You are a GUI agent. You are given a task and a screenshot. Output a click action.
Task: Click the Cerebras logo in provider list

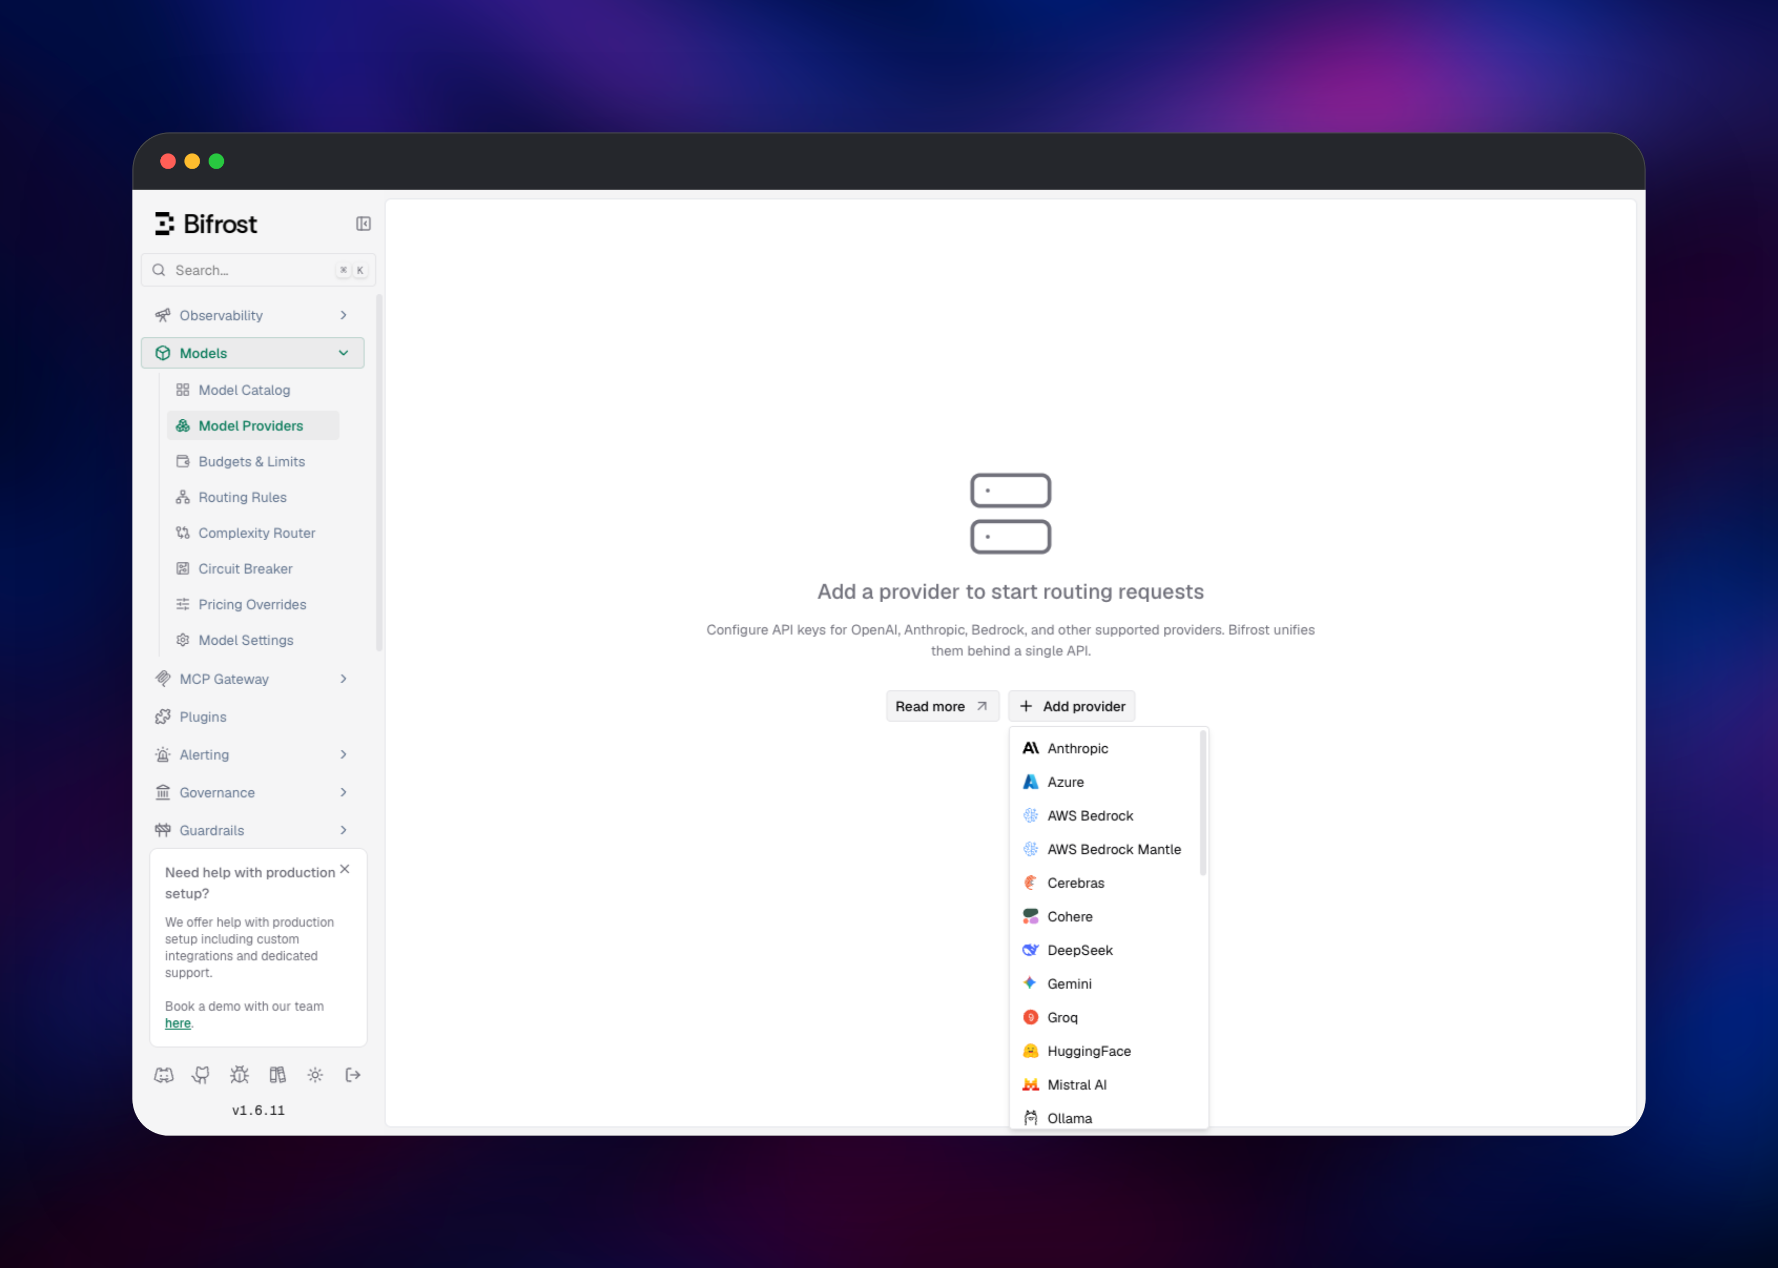[1030, 883]
